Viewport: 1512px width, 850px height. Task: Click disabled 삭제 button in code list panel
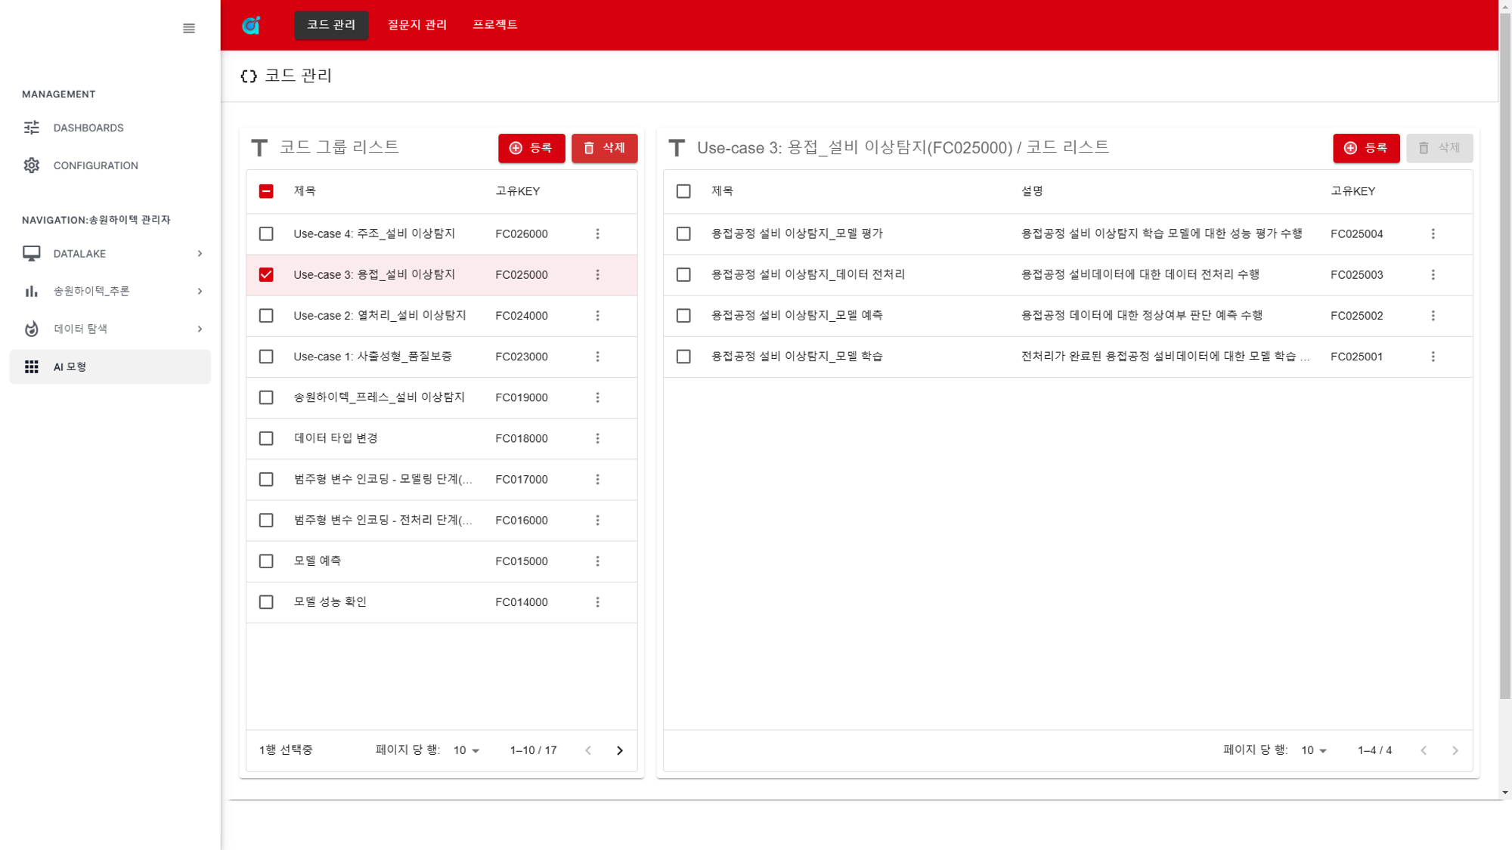coord(1439,148)
